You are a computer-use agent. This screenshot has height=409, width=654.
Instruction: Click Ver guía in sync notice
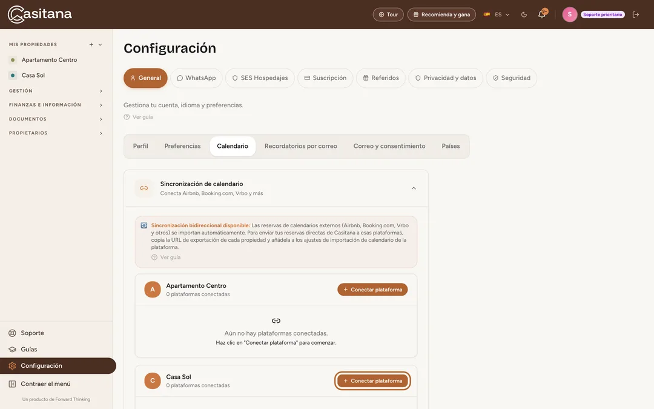tap(166, 258)
